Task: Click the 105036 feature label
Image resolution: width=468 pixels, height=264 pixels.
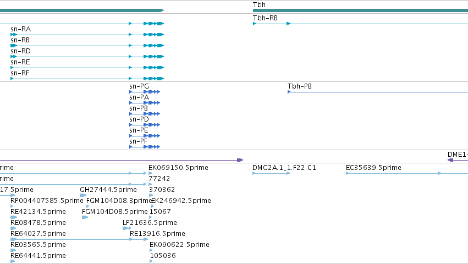Action: click(x=163, y=256)
